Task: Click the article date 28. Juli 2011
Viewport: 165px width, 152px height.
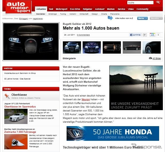Action: click(x=70, y=35)
